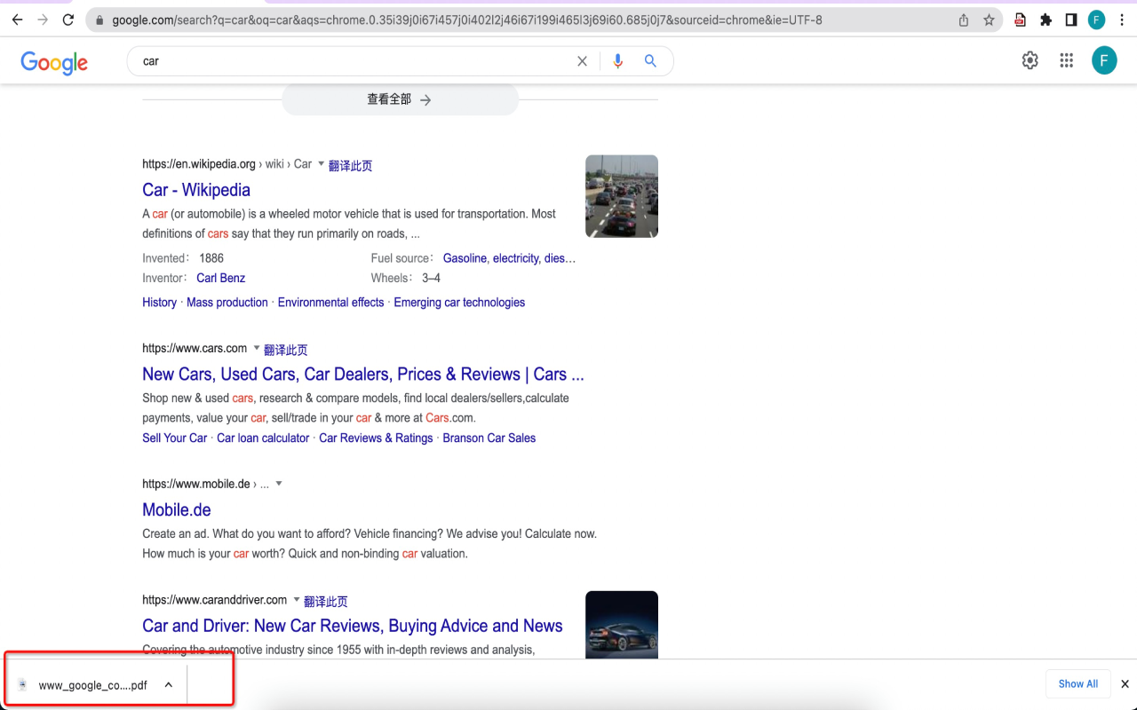
Task: Open the Sell Your Car sitelink
Action: click(x=175, y=438)
